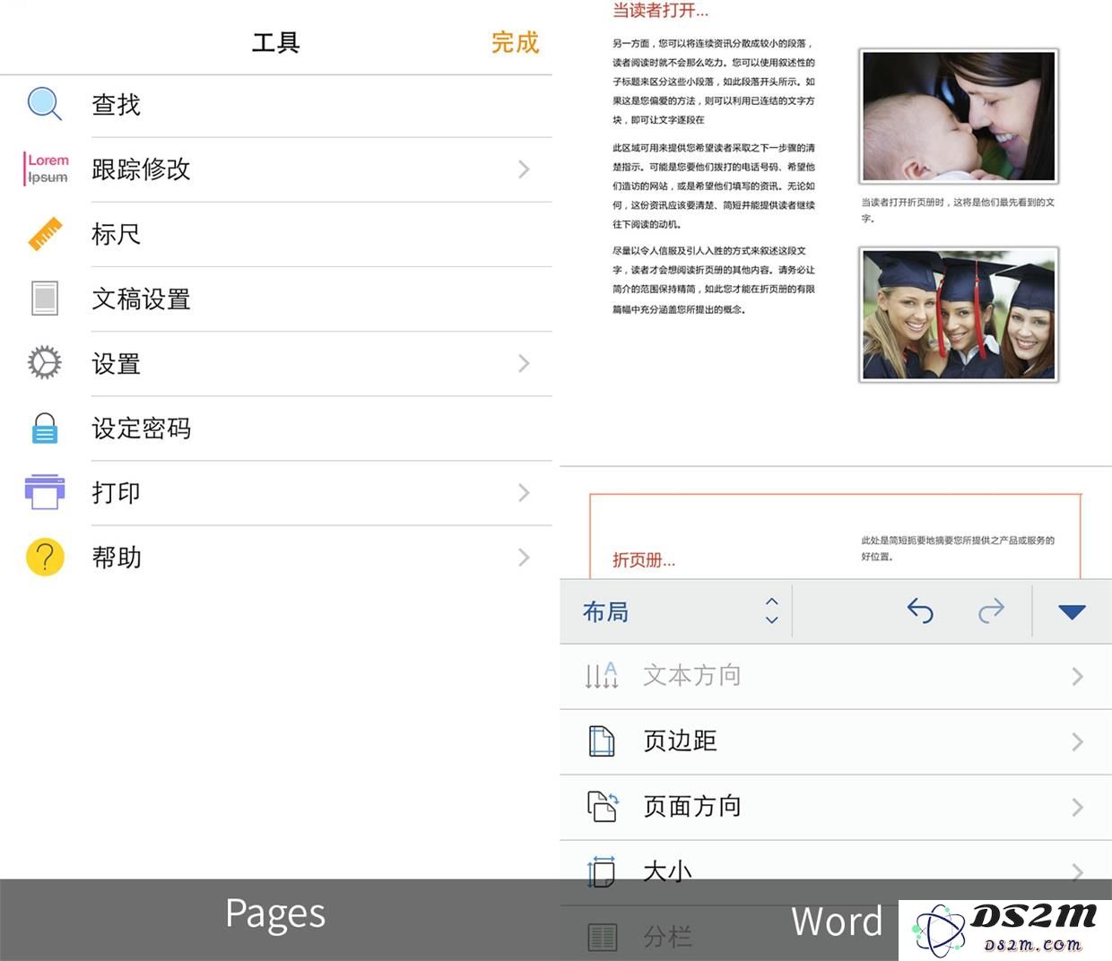Expand the 页边距 chevron

[x=1078, y=741]
